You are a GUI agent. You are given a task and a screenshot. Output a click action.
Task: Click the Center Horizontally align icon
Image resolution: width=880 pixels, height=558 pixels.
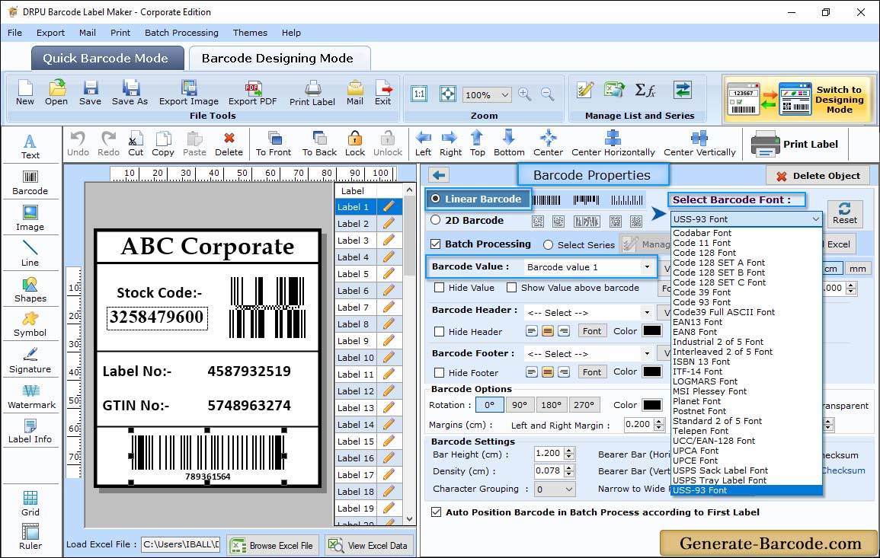(x=613, y=144)
